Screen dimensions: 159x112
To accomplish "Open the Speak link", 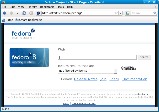I will click(114, 79).
